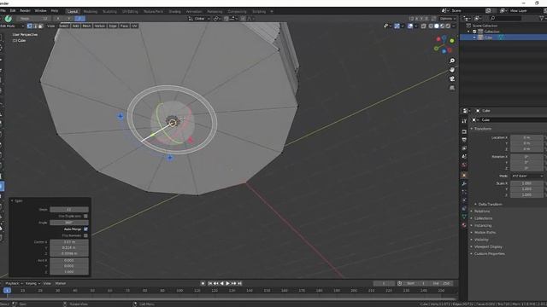This screenshot has height=307, width=547.
Task: Open the Playback menu in timeline
Action: click(14, 283)
